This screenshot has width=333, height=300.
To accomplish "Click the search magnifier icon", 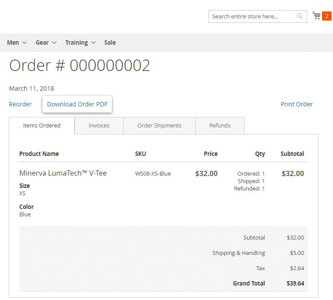I will click(x=300, y=16).
